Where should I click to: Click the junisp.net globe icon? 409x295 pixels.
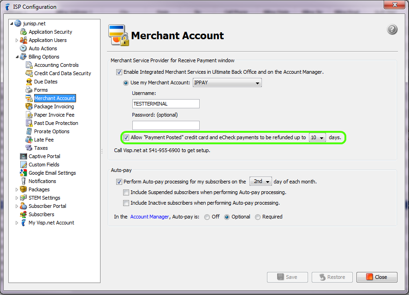click(18, 24)
